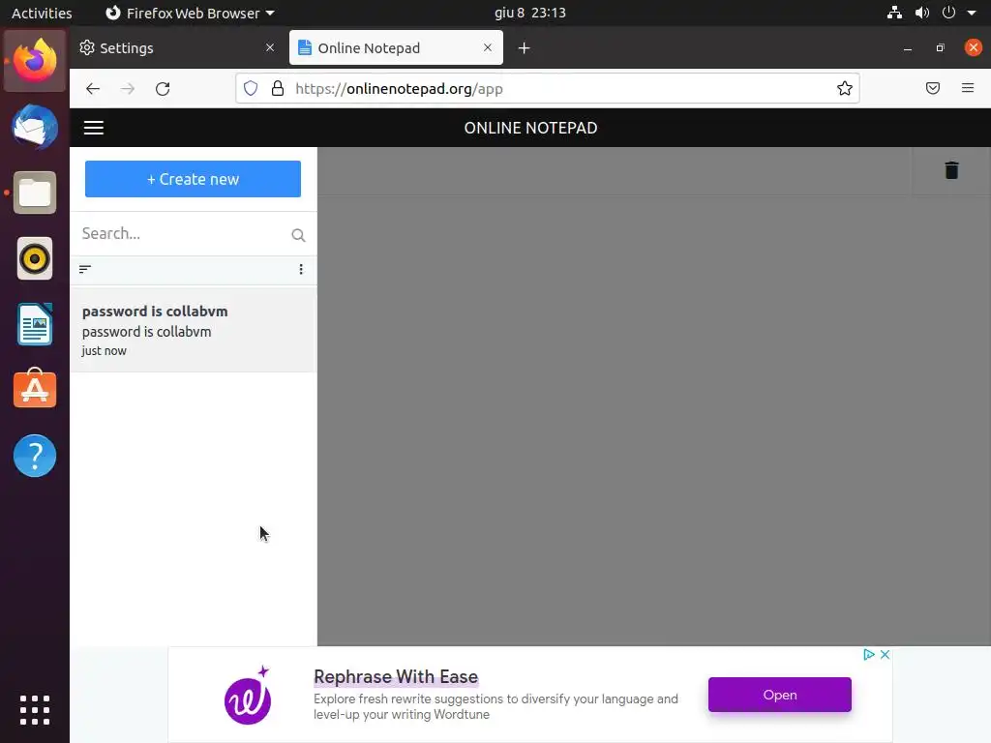Open Firefox Web Browser app menu in top bar

pyautogui.click(x=190, y=13)
